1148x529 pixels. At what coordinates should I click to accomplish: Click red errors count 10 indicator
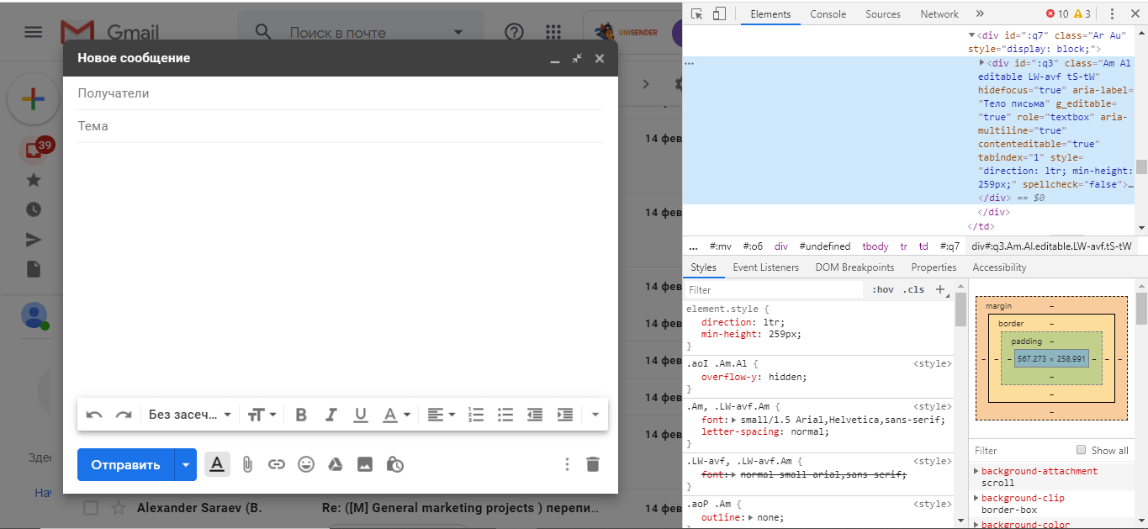point(1057,13)
